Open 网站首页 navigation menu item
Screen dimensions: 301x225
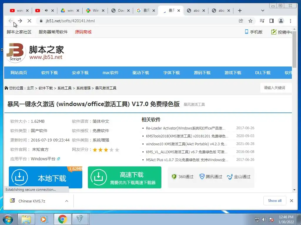[19, 73]
